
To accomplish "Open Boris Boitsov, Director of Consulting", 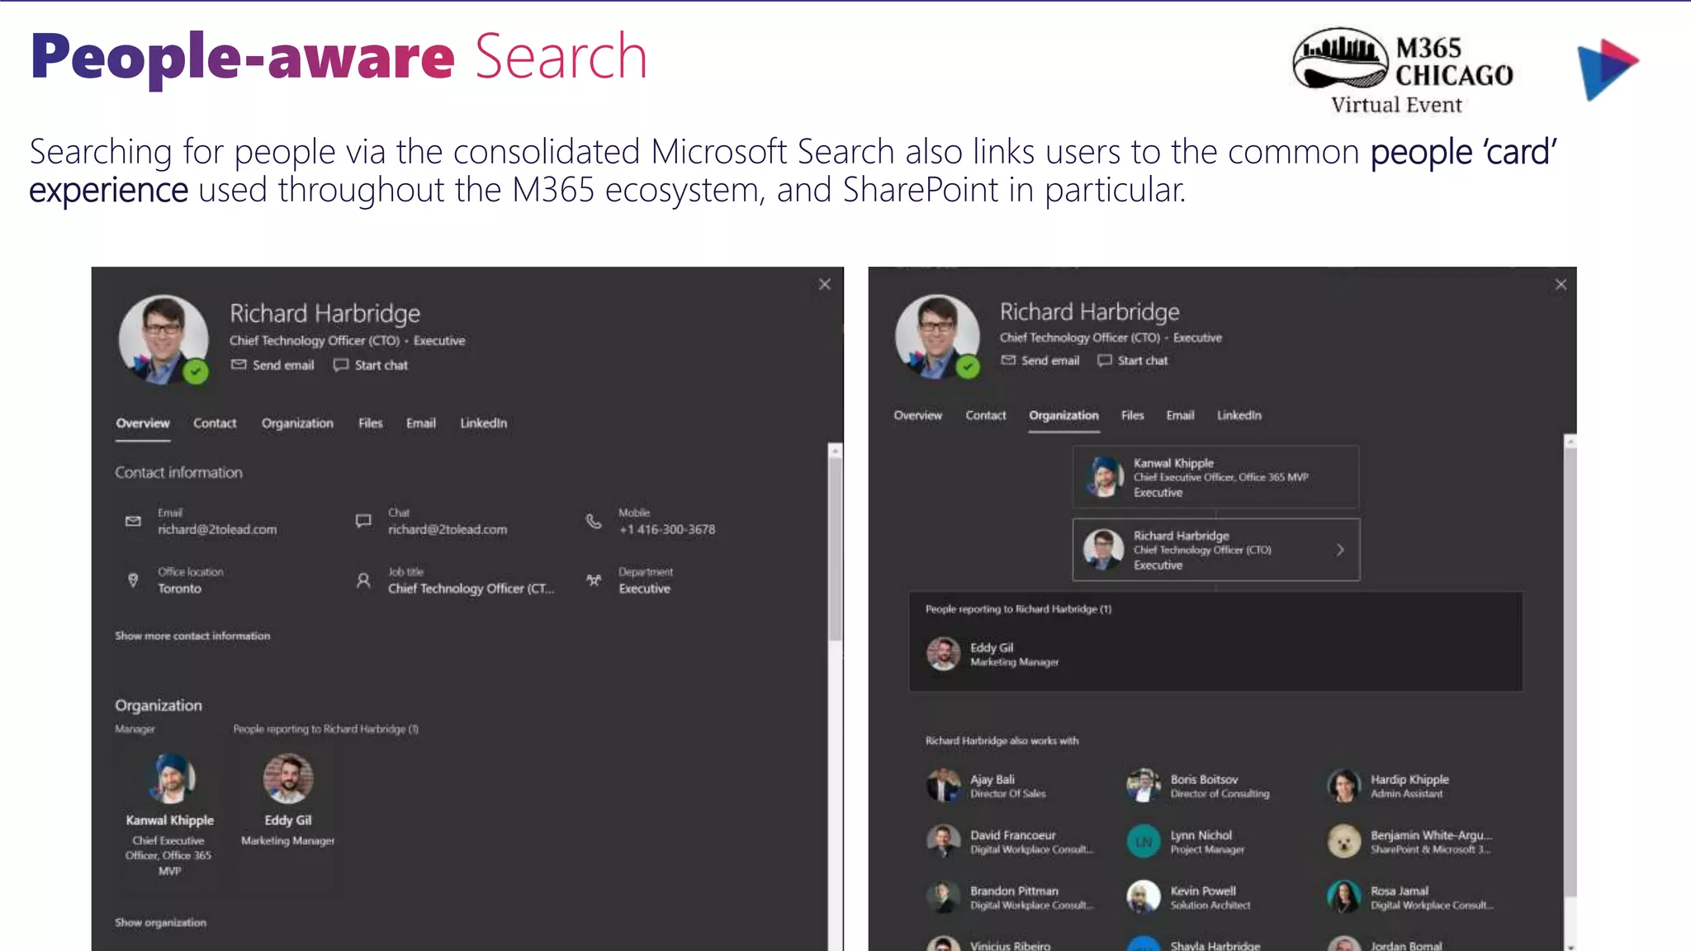I will (1197, 786).
